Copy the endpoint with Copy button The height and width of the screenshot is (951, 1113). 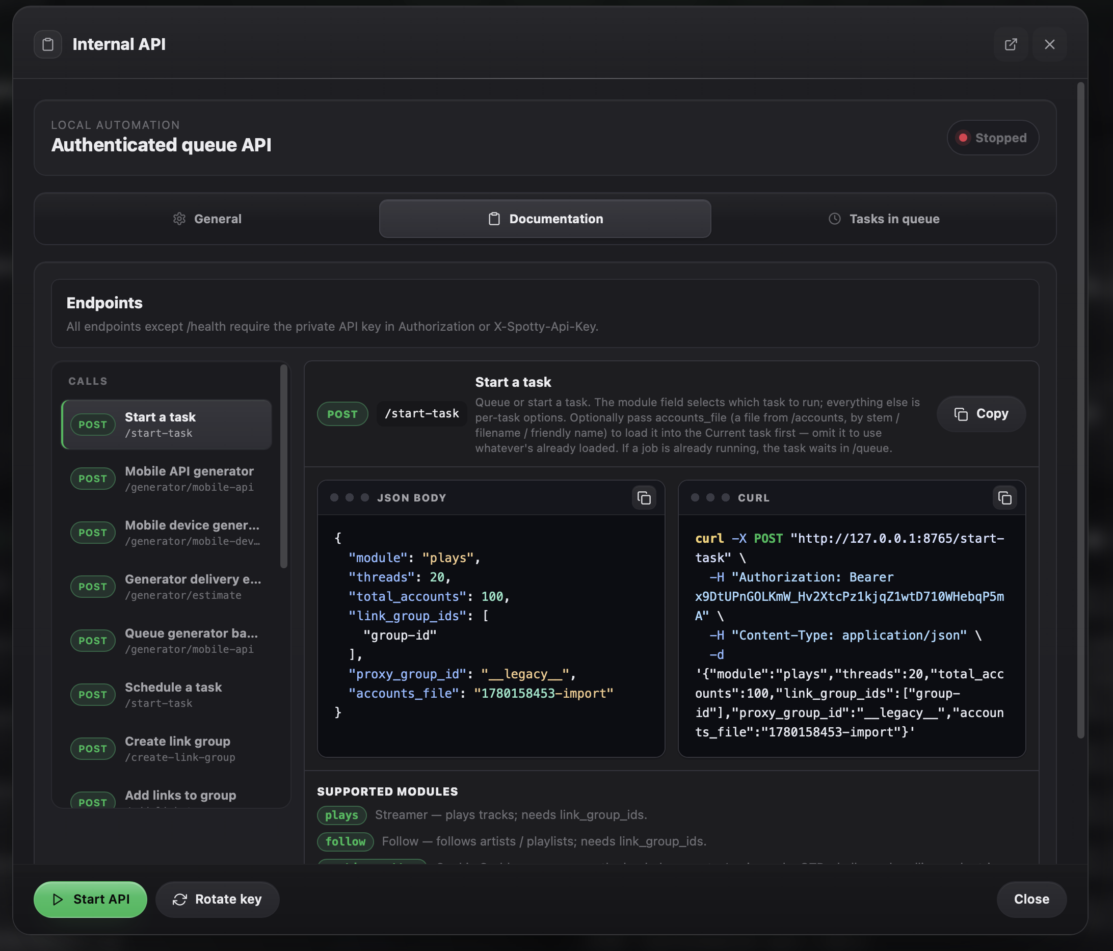tap(981, 414)
